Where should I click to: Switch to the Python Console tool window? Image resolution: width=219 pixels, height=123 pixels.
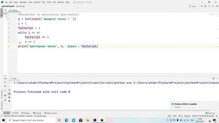click(51, 113)
